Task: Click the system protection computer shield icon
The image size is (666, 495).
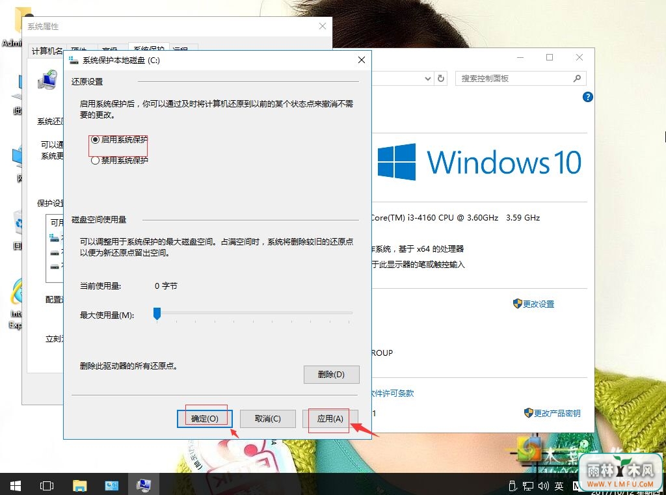Action: coord(47,79)
